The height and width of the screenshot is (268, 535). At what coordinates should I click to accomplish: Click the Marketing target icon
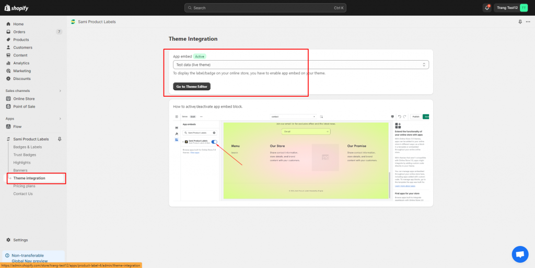coord(8,71)
